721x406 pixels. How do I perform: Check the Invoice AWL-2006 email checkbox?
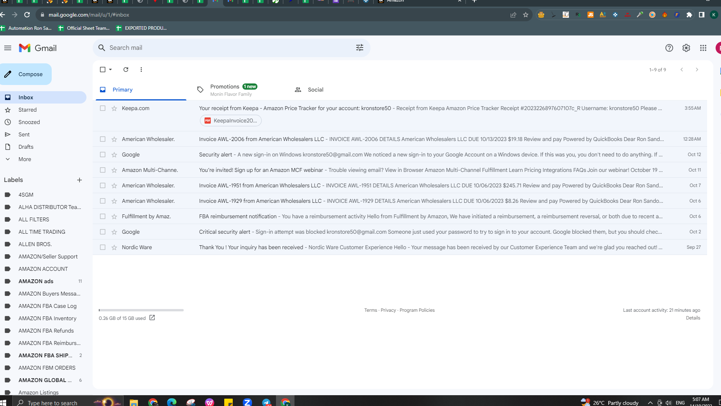(x=103, y=139)
